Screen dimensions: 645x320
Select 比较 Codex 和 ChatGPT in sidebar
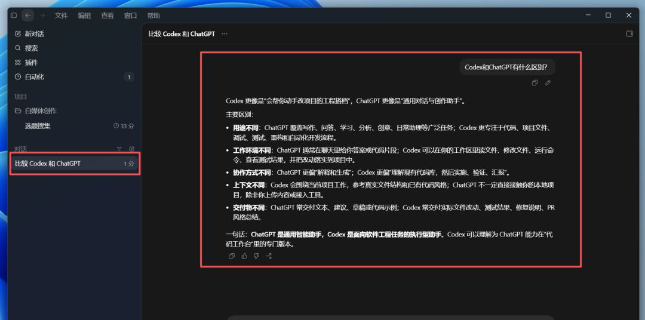(75, 164)
